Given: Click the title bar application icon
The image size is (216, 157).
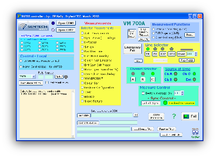Looking at the screenshot, I should (19, 16).
